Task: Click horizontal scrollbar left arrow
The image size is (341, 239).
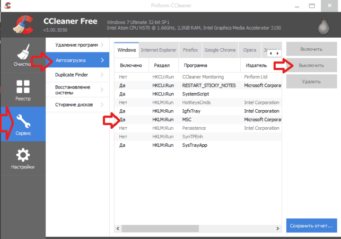Action: [118, 228]
